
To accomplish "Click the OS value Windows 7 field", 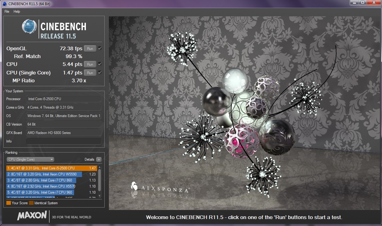I will click(64, 116).
